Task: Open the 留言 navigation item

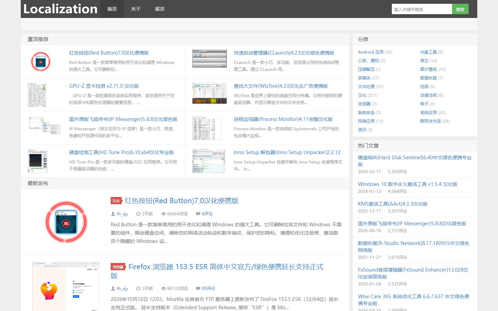Action: click(x=160, y=9)
